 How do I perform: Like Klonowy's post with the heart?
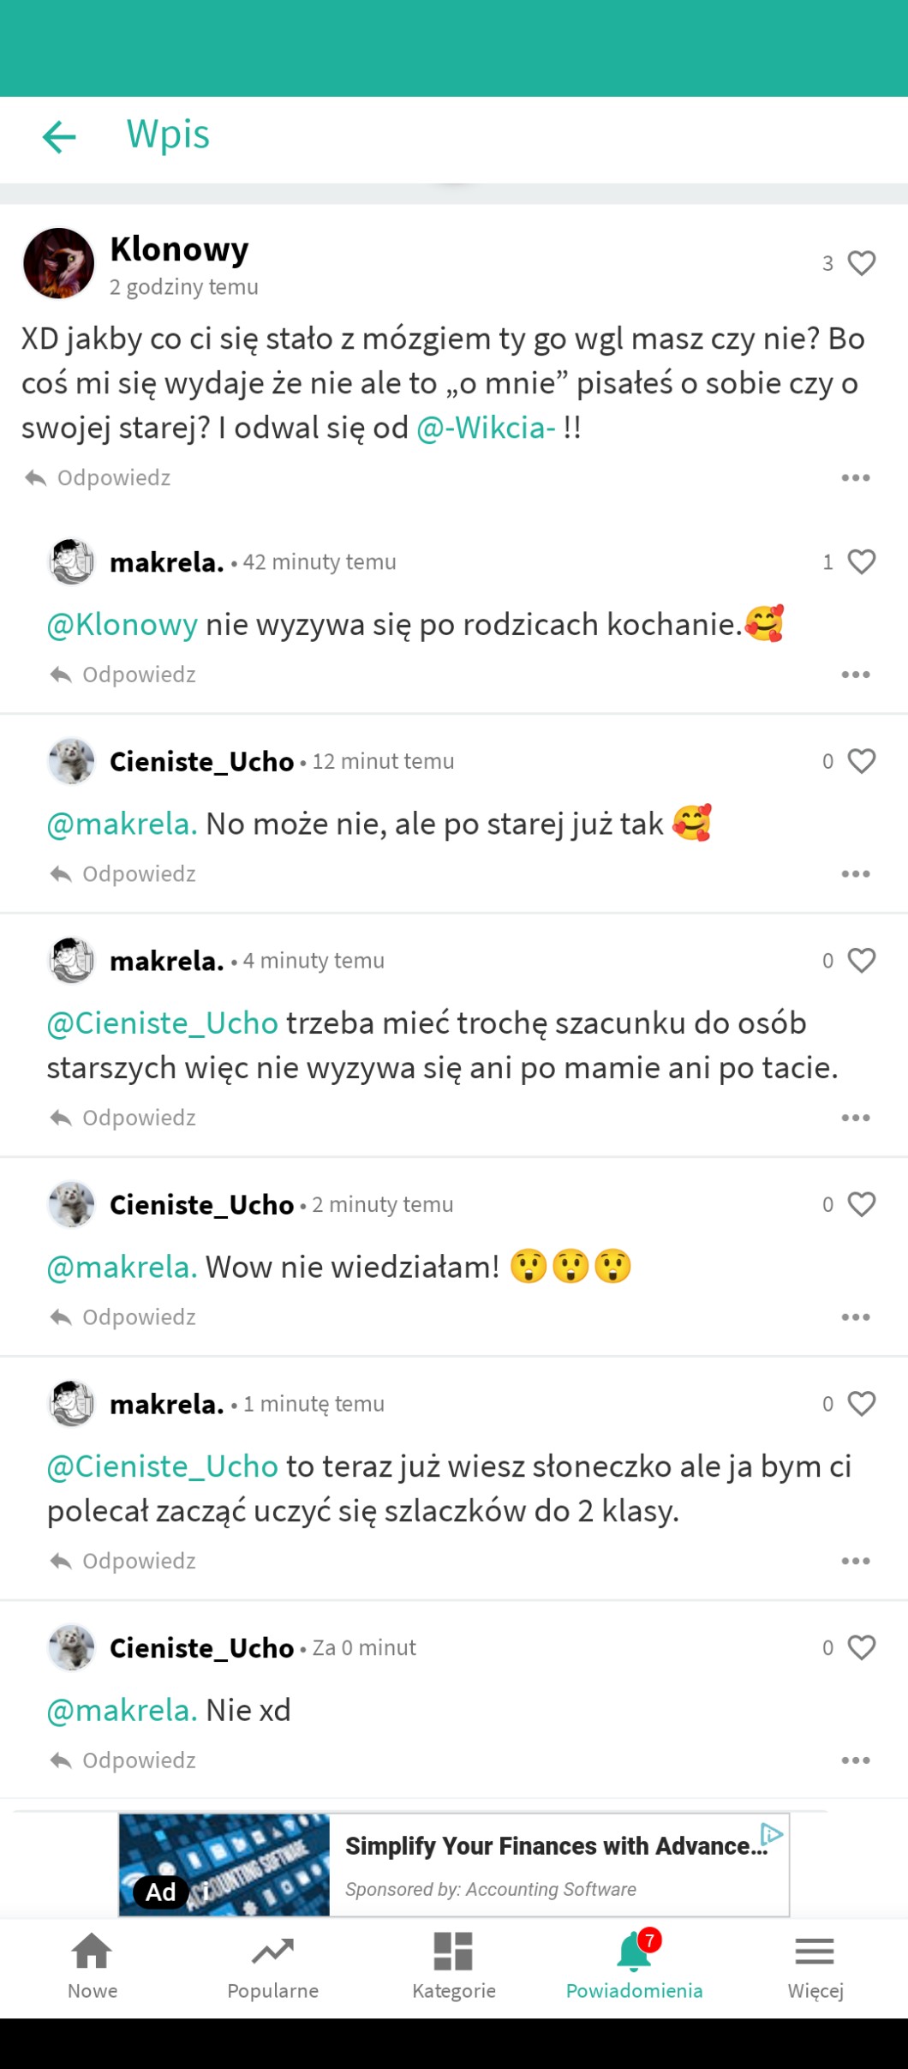coord(861,263)
